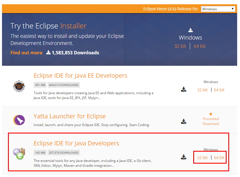Click the Java Developers package logo
This screenshot has width=240, height=177.
pyautogui.click(x=19, y=154)
